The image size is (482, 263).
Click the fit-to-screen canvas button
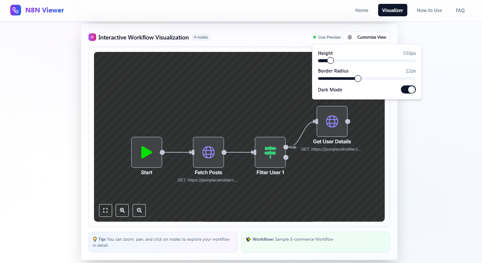click(x=106, y=210)
